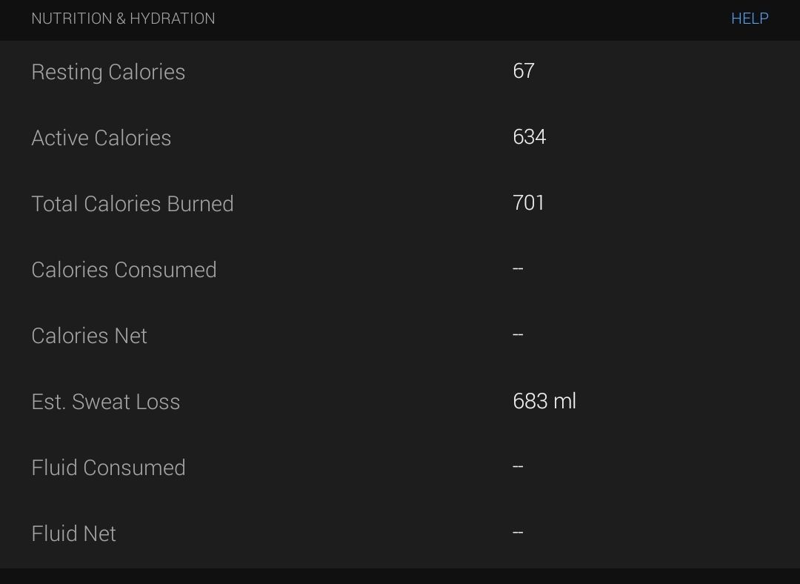This screenshot has height=584, width=800.
Task: Click the empty Calories Consumed value
Action: (518, 268)
